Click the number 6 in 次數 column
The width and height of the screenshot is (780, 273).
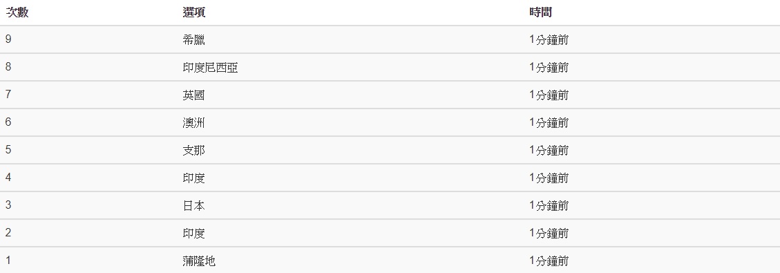coord(8,122)
